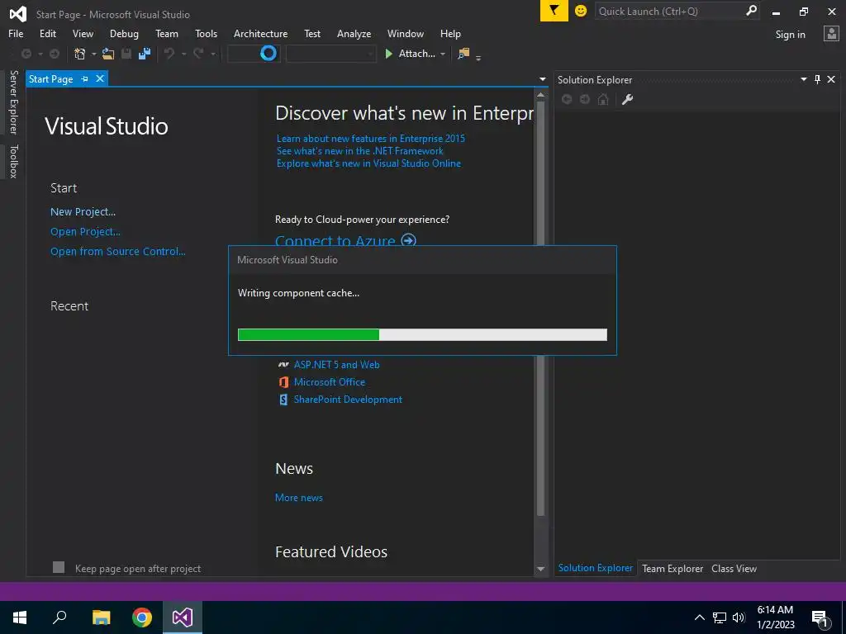
Task: Click the volume speaker tray icon
Action: point(739,617)
